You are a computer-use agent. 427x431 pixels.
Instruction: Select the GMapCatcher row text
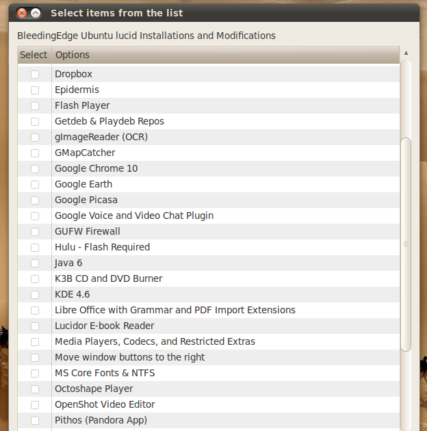tap(85, 153)
